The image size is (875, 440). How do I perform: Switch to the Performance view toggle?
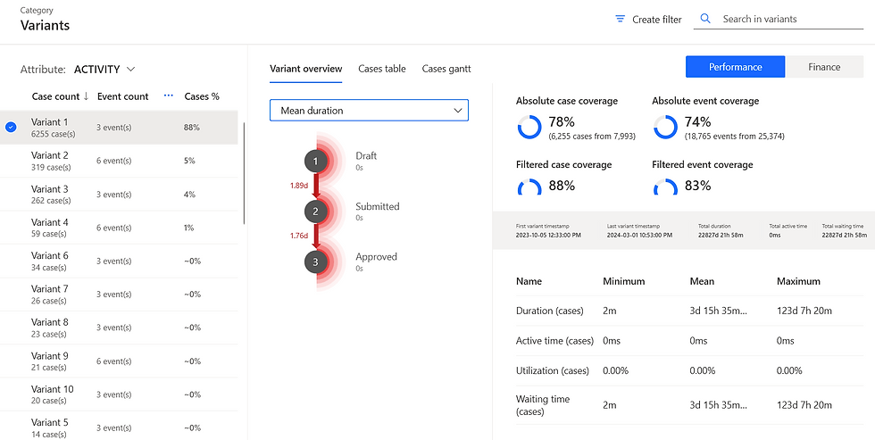(735, 67)
